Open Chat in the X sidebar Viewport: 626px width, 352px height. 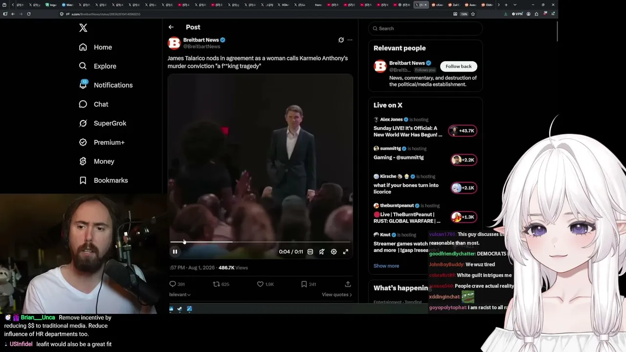click(94, 104)
